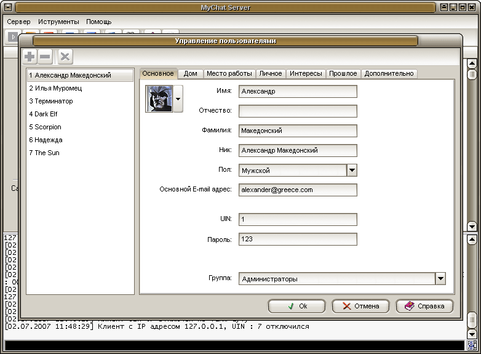Select user 3 Терминатор

[x=81, y=102]
